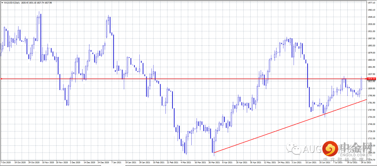Image resolution: width=377 pixels, height=166 pixels.
Task: Click the 16 Mar 2021 date label
Action: 201,163
